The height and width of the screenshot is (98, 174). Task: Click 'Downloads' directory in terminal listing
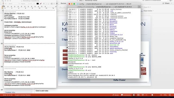tap(113, 23)
